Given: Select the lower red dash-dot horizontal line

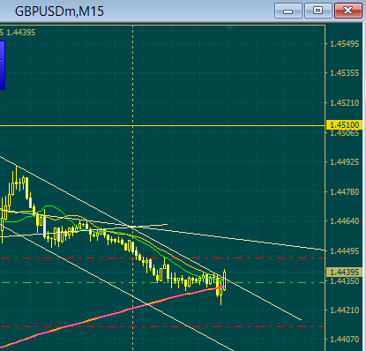Looking at the screenshot, I should (162, 326).
